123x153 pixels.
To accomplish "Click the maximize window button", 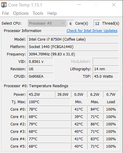I will click(x=96, y=5).
